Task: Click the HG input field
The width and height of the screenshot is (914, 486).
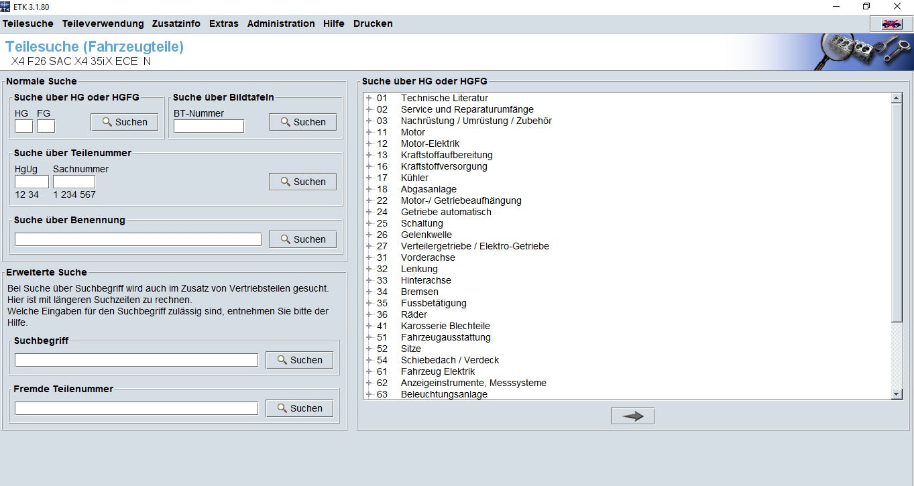Action: pyautogui.click(x=23, y=126)
